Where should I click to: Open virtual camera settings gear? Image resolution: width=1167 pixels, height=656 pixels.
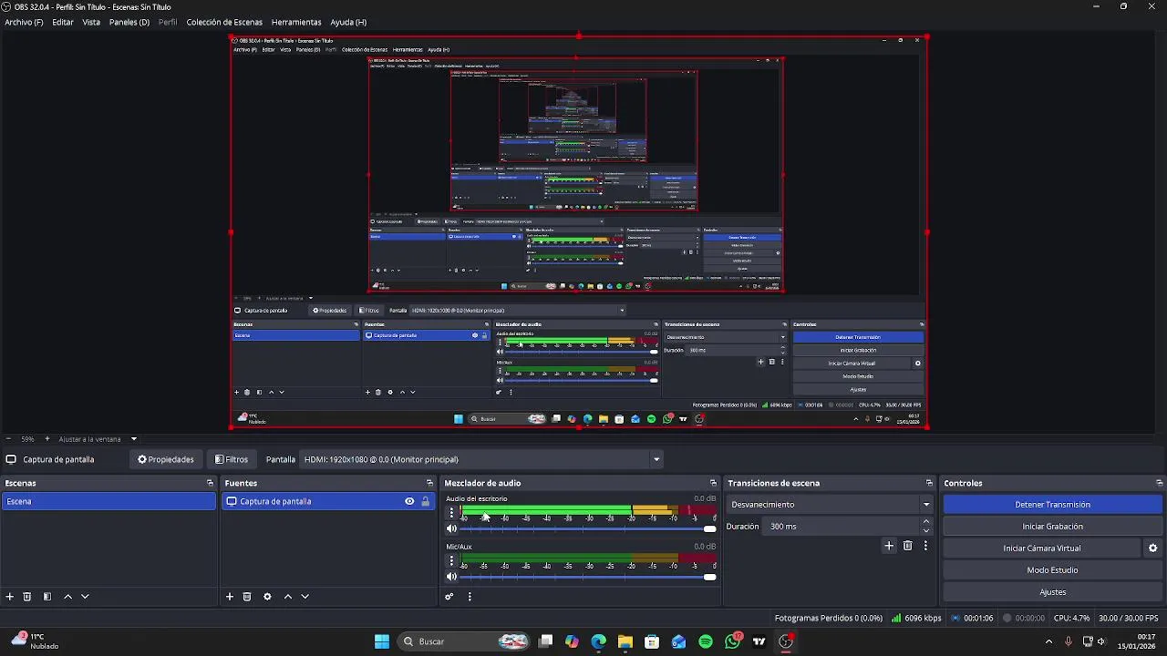tap(1152, 548)
